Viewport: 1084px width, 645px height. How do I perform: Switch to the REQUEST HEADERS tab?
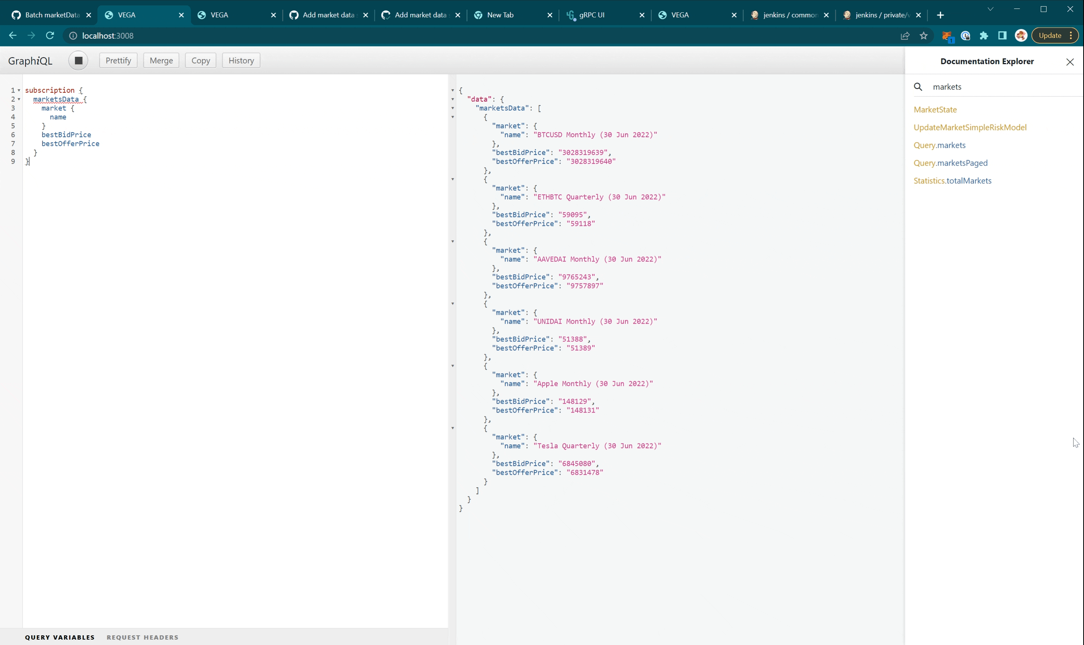coord(143,637)
